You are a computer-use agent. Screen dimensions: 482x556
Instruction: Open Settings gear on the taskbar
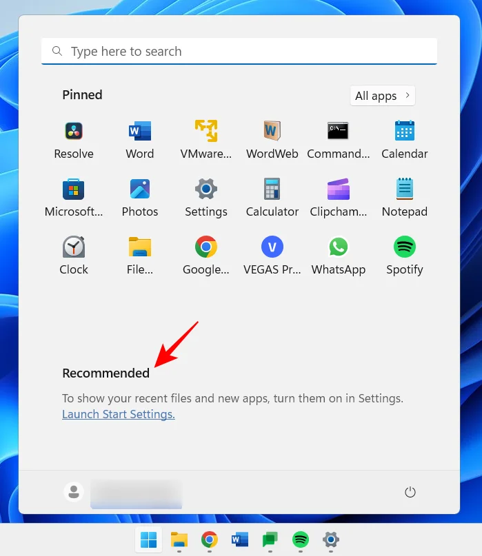coord(331,539)
